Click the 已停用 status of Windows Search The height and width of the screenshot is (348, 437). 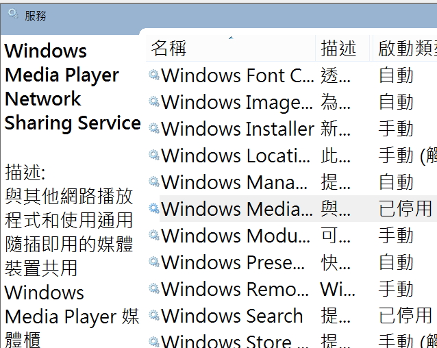(x=405, y=316)
